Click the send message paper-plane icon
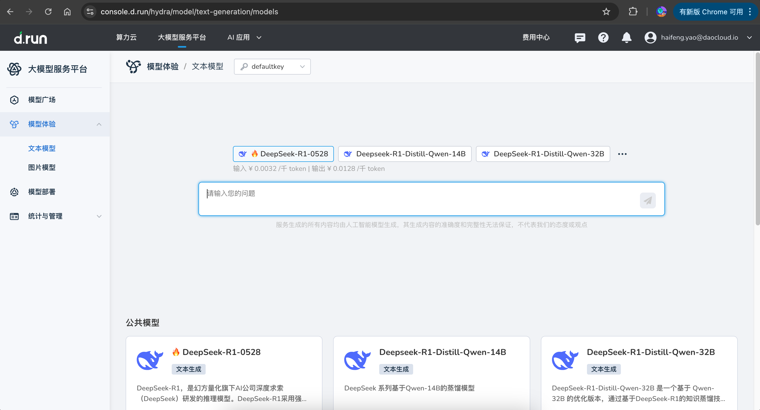The image size is (760, 410). (648, 200)
